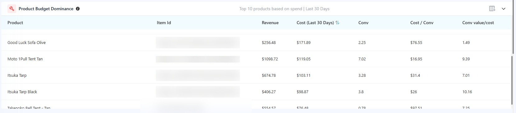The image size is (516, 113).
Task: Click the conv value/cost 10.16
Action: tap(467, 92)
